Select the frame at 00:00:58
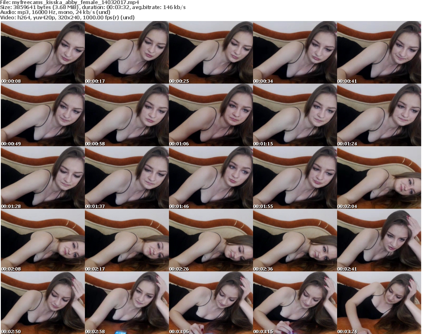This screenshot has width=422, height=334. 127,115
